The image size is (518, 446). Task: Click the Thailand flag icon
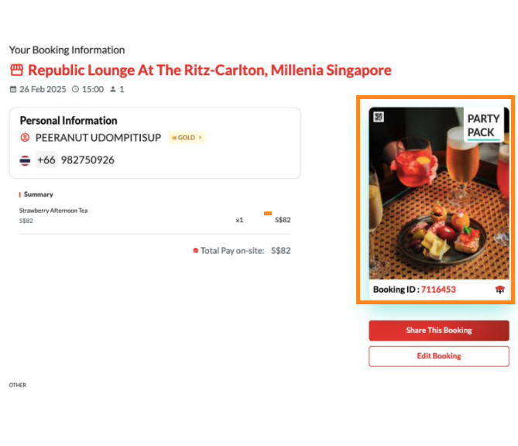point(26,160)
